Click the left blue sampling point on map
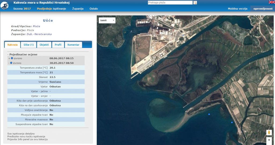Screen dimensions: 275x145 pyautogui.click(x=209, y=114)
